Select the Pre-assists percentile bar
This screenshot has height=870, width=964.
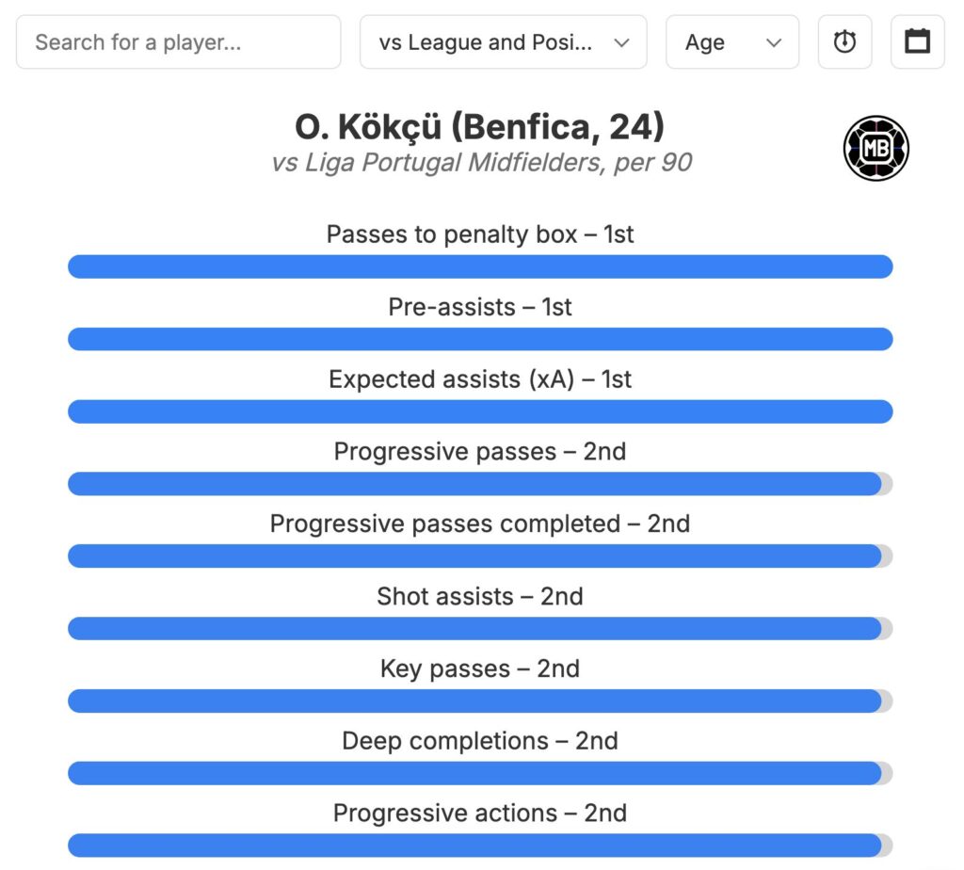tap(480, 339)
